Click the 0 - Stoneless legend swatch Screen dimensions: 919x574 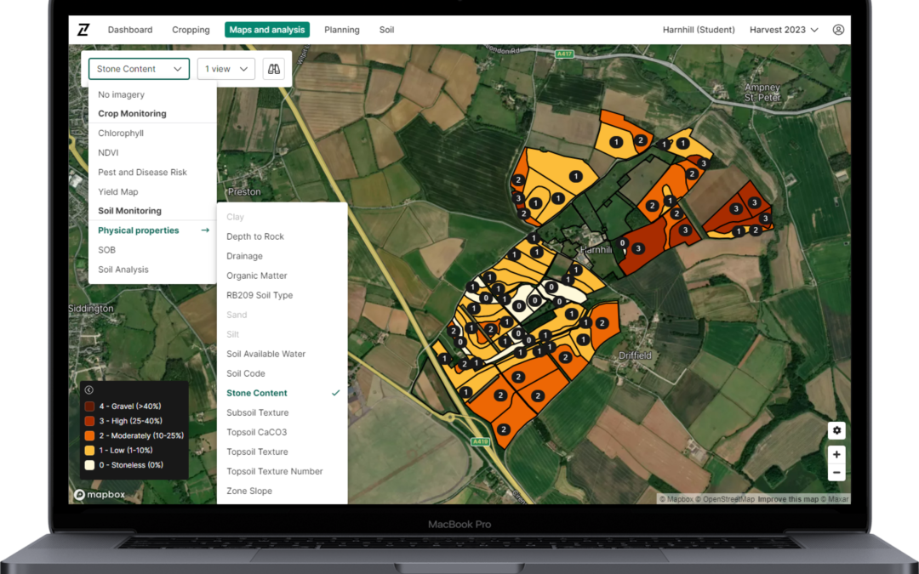pyautogui.click(x=89, y=465)
